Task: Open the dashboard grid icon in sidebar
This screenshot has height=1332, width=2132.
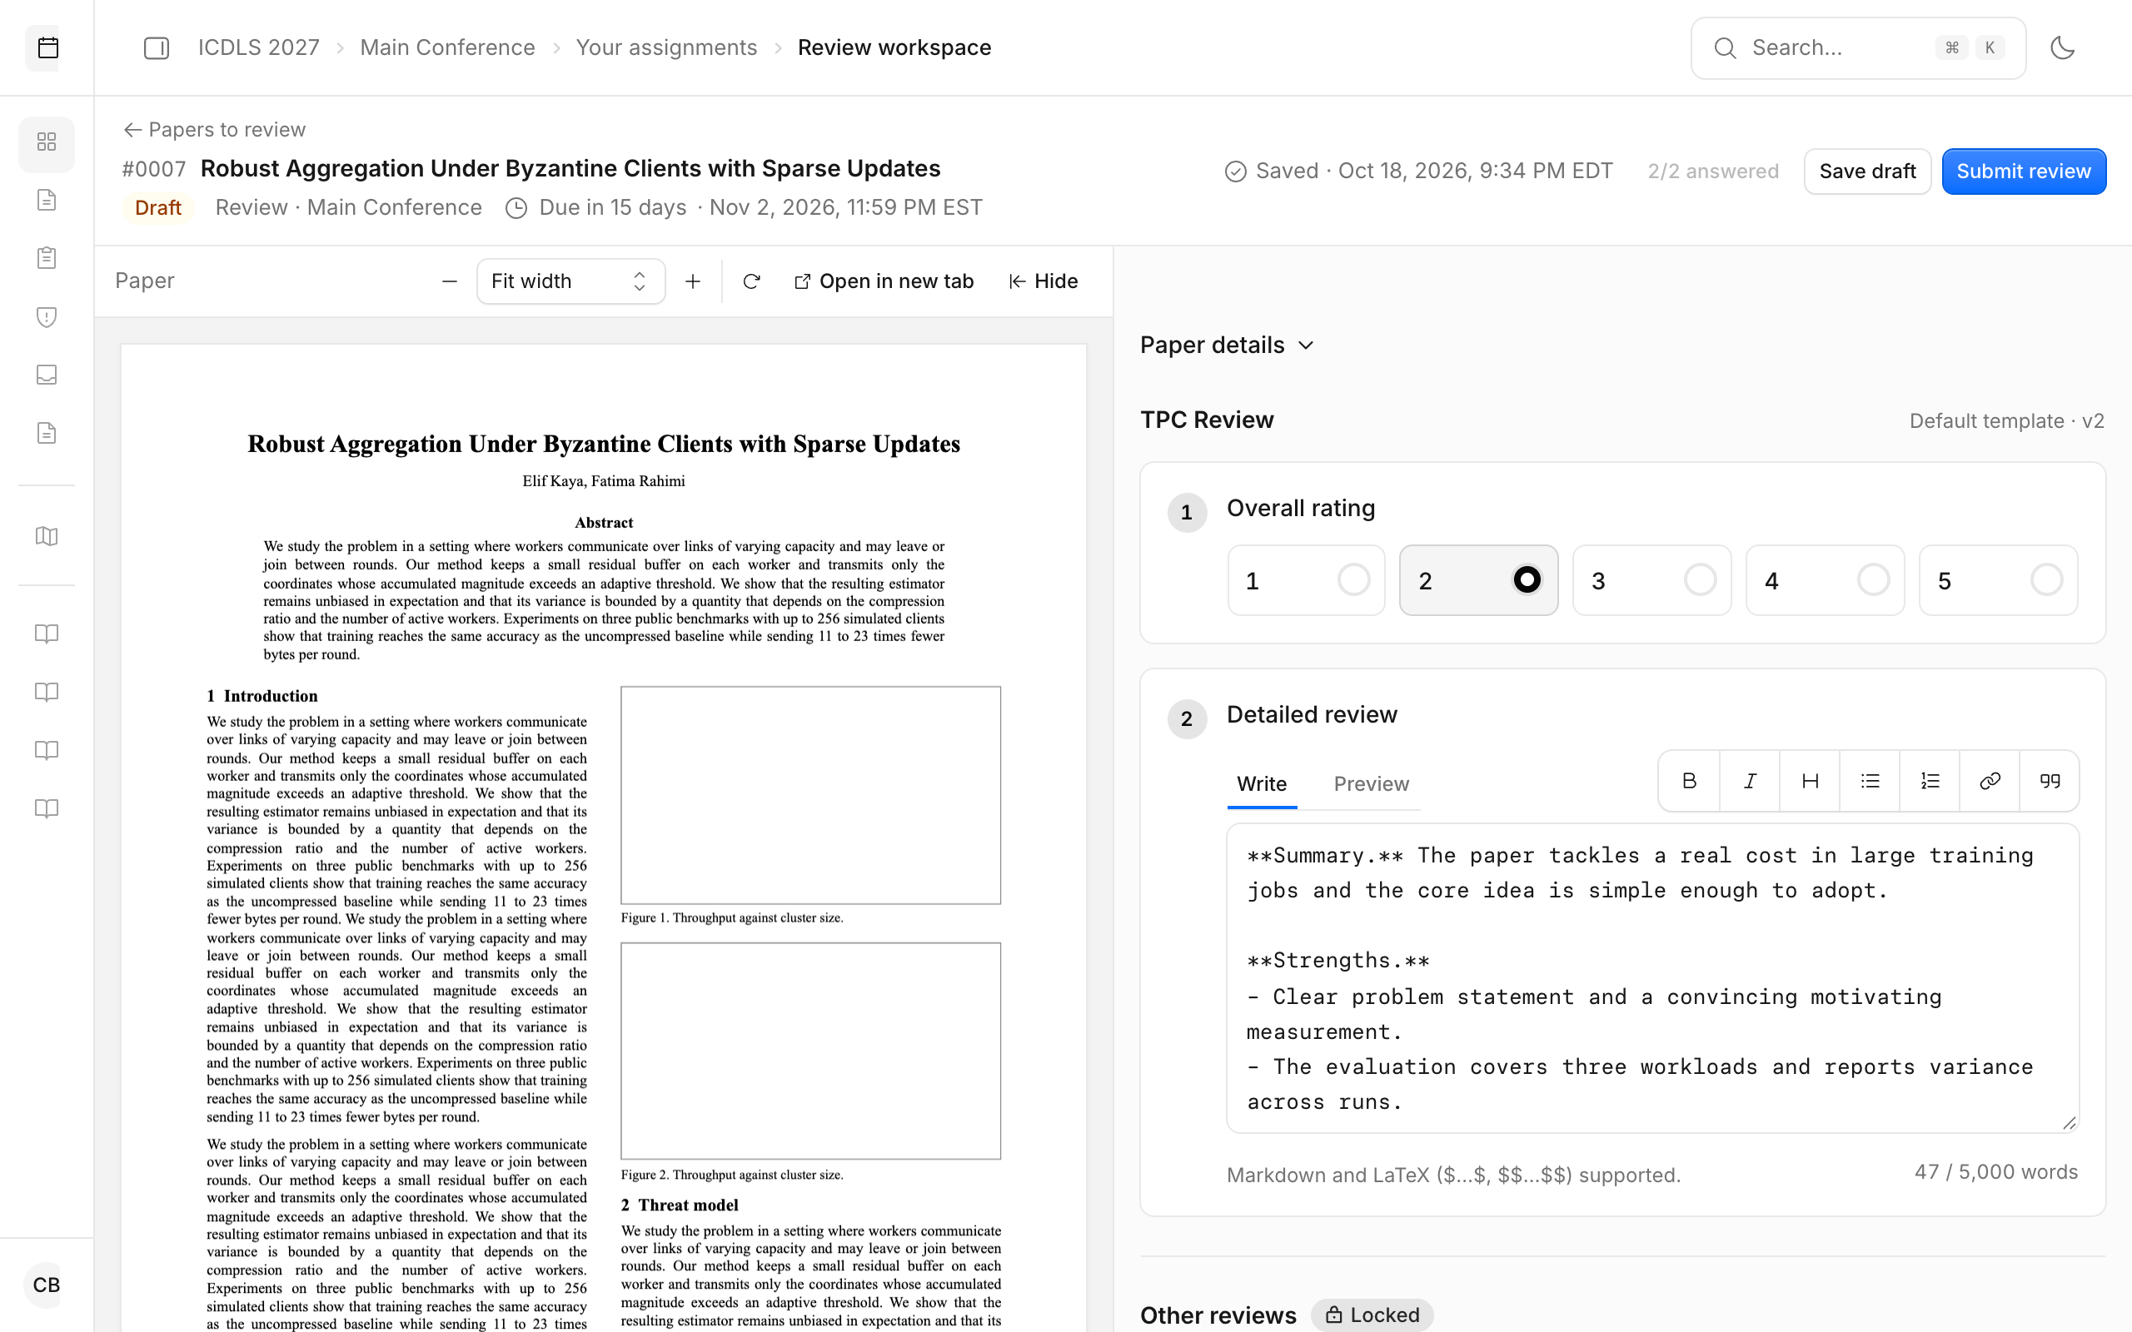Action: pos(47,142)
